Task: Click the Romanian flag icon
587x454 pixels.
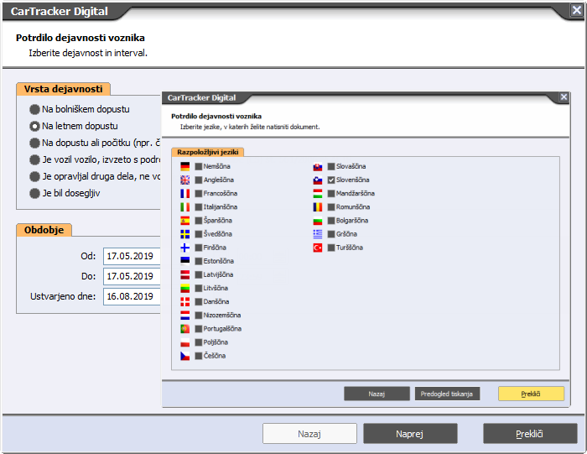Action: point(318,206)
